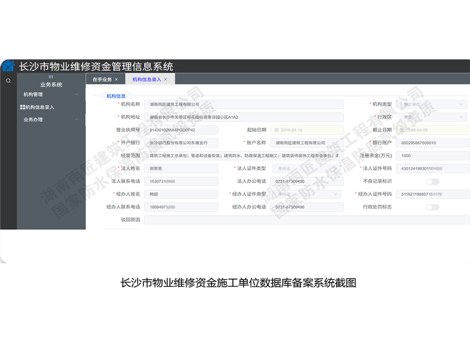The height and width of the screenshot is (352, 470).
Task: Click the 法人姓名 input field
Action: tap(181, 169)
